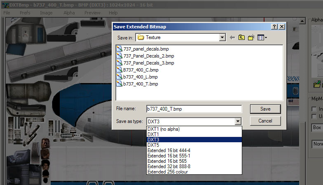
Task: Click the bitmap icon of b737_400_L.bmp
Action: pos(119,76)
